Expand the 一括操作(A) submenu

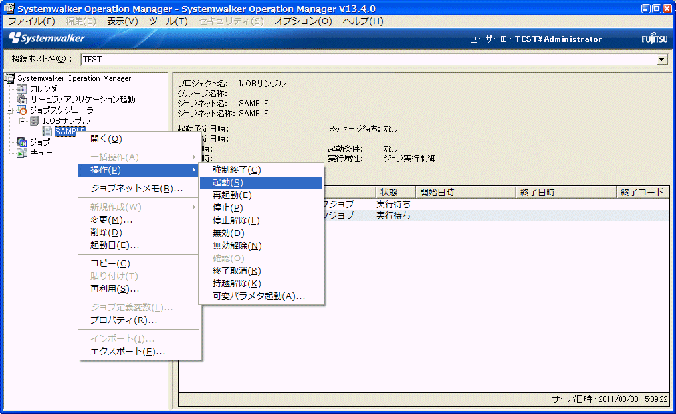click(138, 157)
